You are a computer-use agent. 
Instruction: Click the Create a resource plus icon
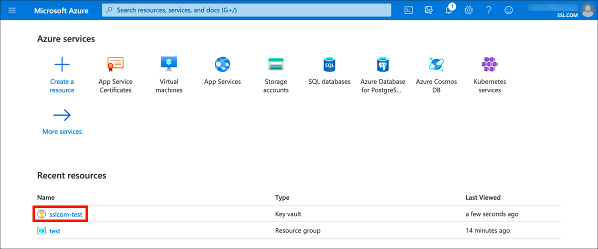62,64
